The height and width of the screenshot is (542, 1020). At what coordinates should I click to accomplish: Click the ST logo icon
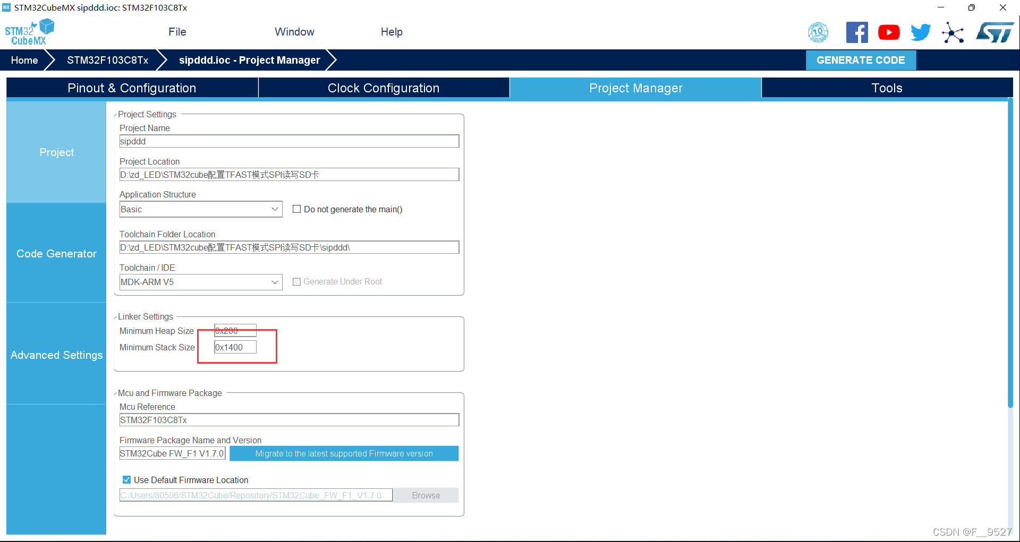tap(994, 32)
